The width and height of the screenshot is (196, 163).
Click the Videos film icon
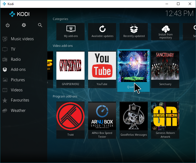pyautogui.click(x=5, y=90)
